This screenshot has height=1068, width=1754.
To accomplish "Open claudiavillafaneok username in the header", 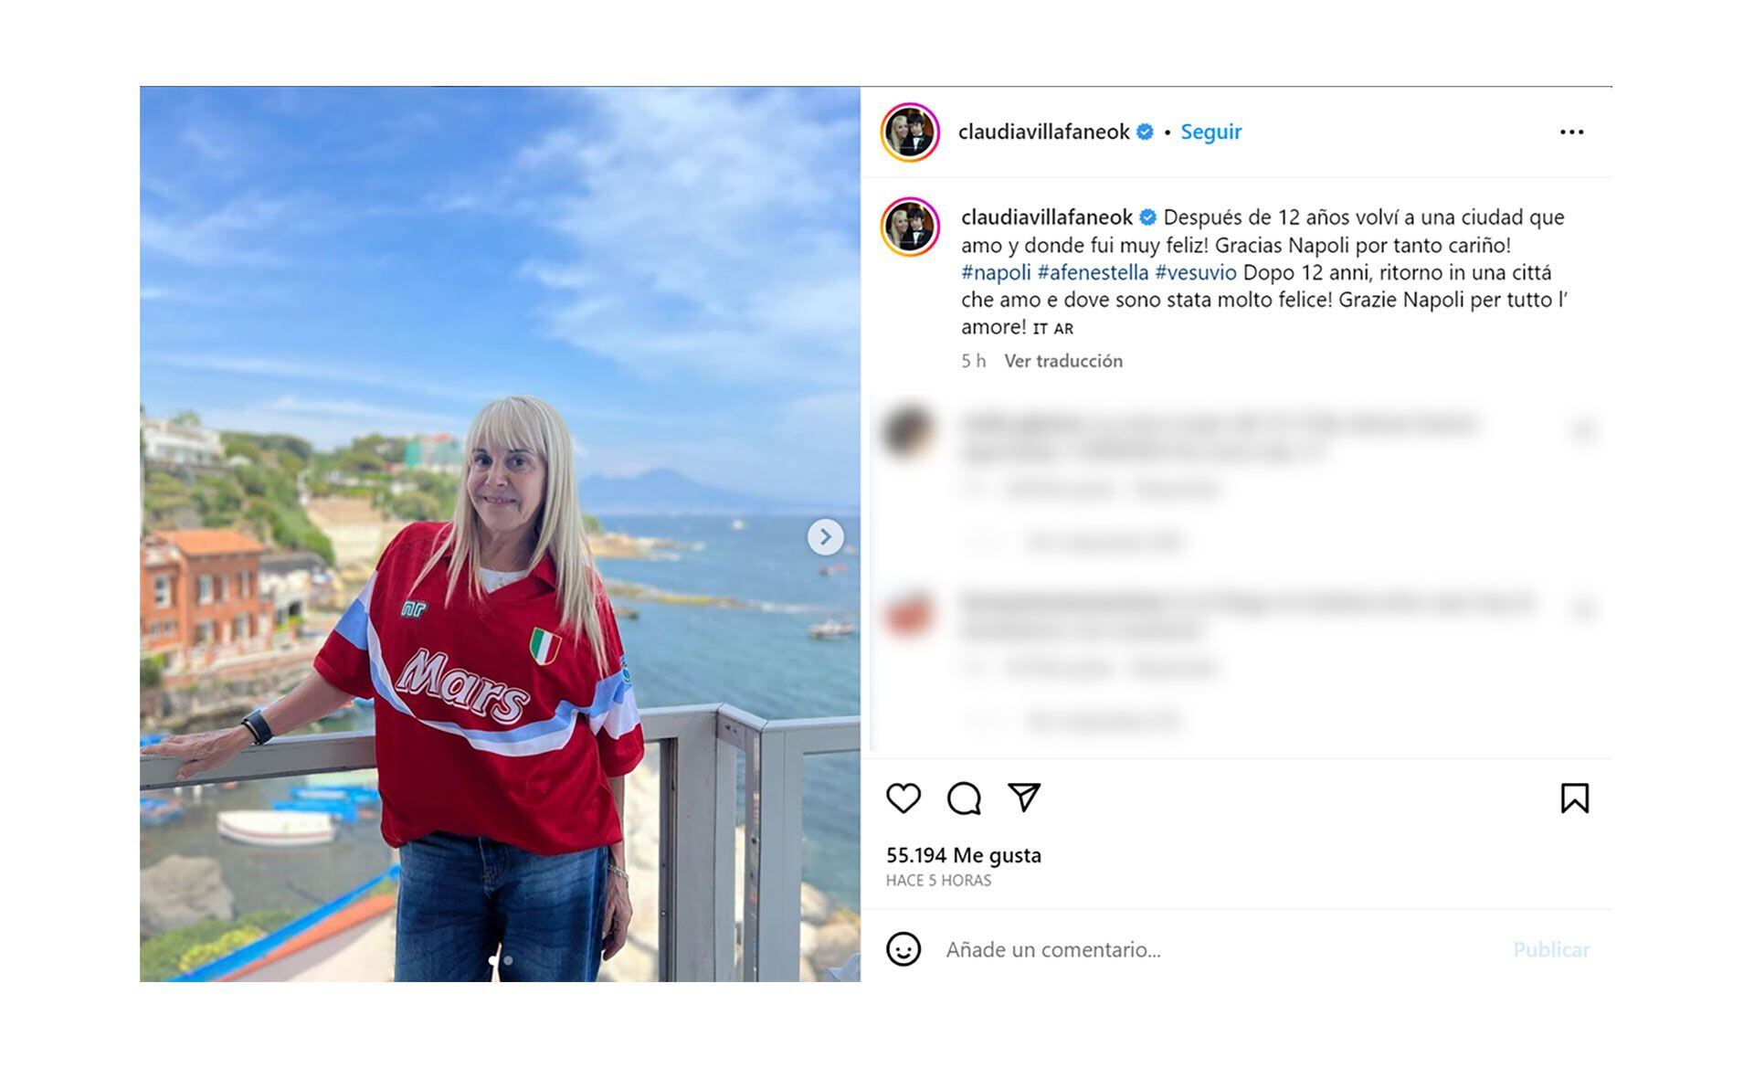I will pyautogui.click(x=1044, y=132).
